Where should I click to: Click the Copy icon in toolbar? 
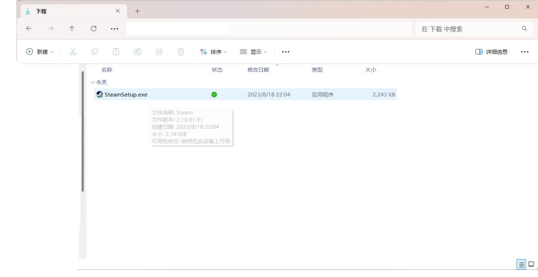[94, 52]
